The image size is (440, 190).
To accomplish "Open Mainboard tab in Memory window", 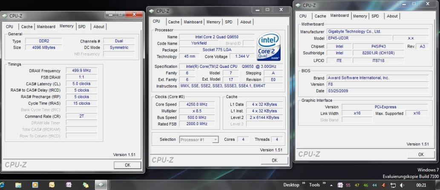I will pos(46,27).
